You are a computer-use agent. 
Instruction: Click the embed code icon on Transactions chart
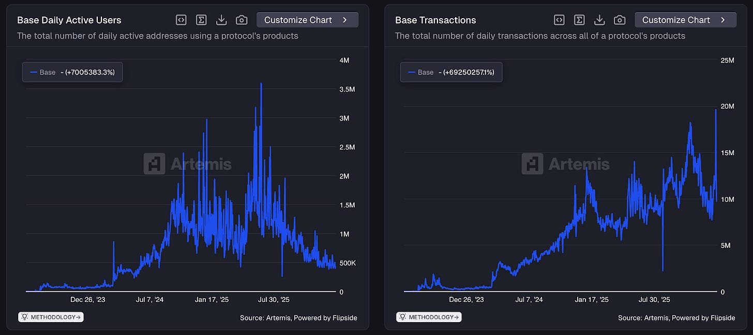pos(559,20)
